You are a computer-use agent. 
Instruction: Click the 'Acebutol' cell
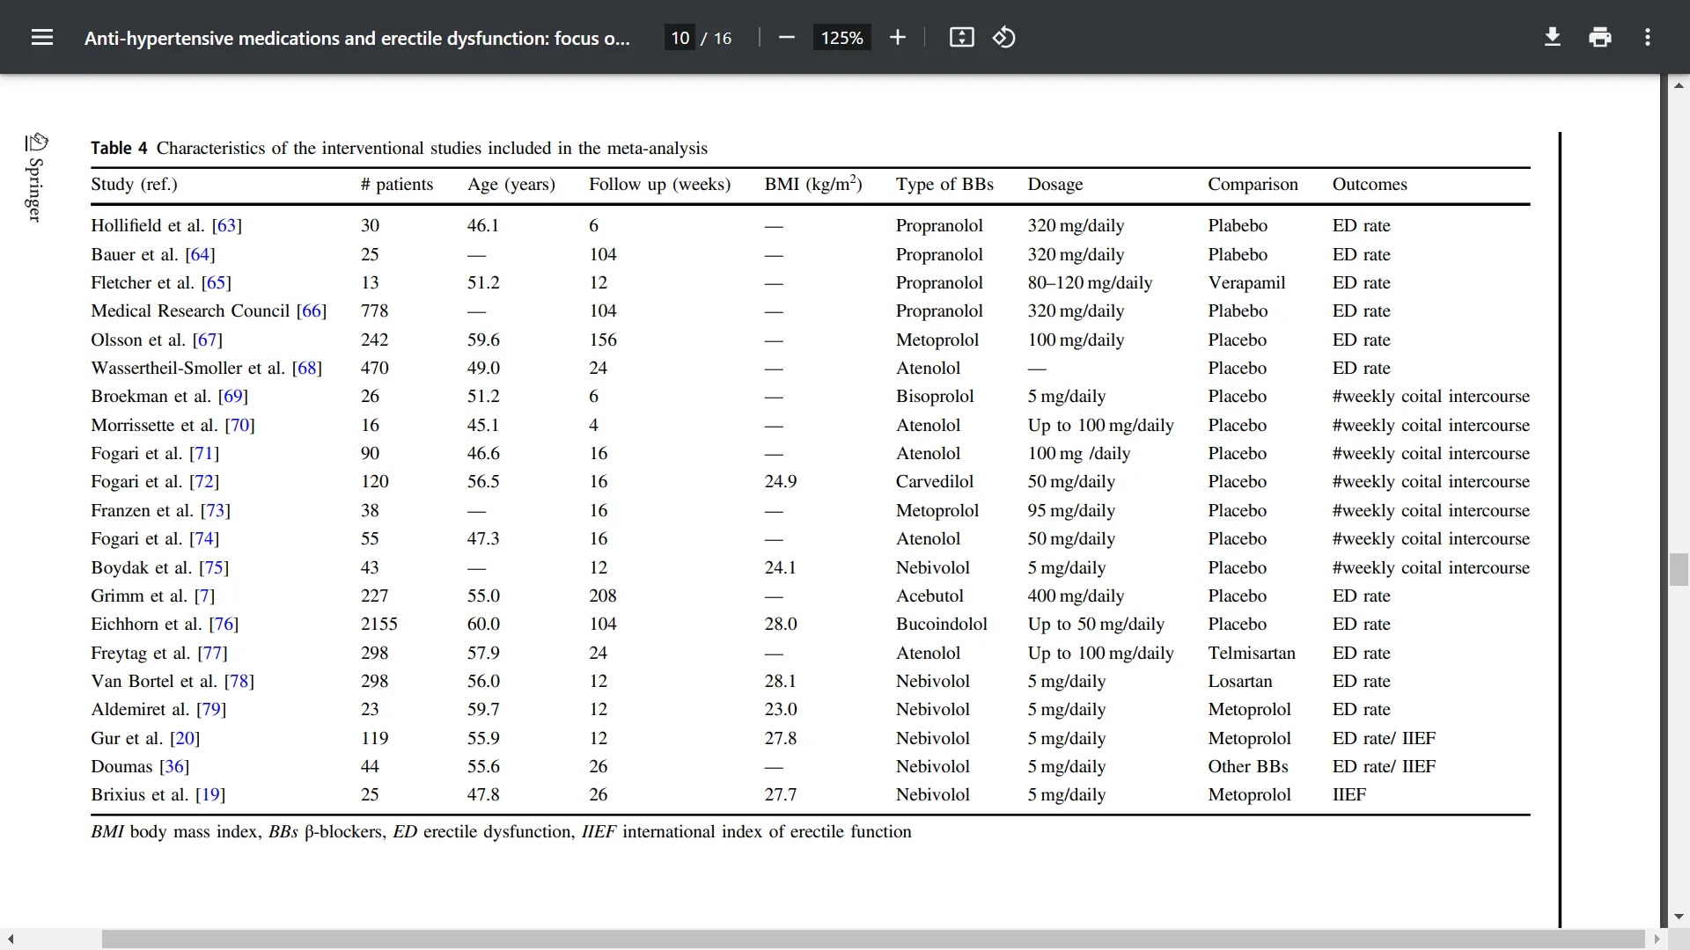(x=929, y=596)
